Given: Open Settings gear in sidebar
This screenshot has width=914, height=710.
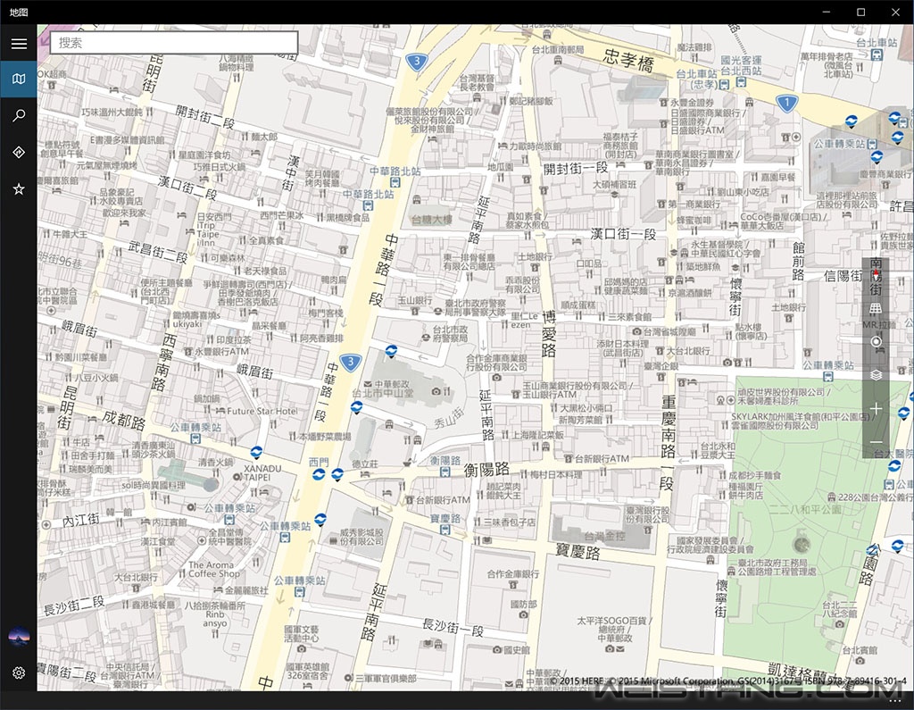Looking at the screenshot, I should [19, 672].
